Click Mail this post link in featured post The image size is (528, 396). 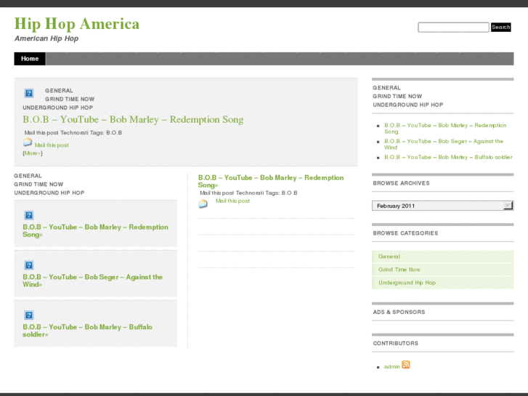tap(52, 145)
